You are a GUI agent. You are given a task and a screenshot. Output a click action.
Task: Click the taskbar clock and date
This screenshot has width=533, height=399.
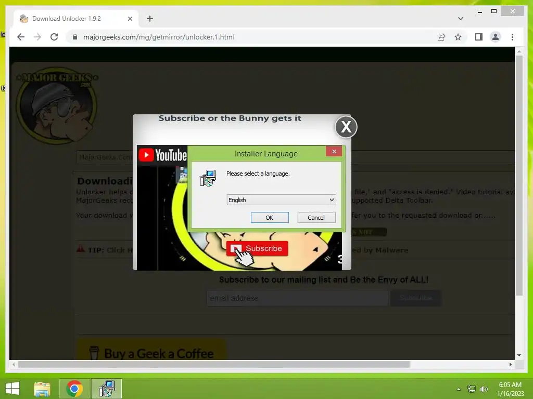(x=510, y=389)
